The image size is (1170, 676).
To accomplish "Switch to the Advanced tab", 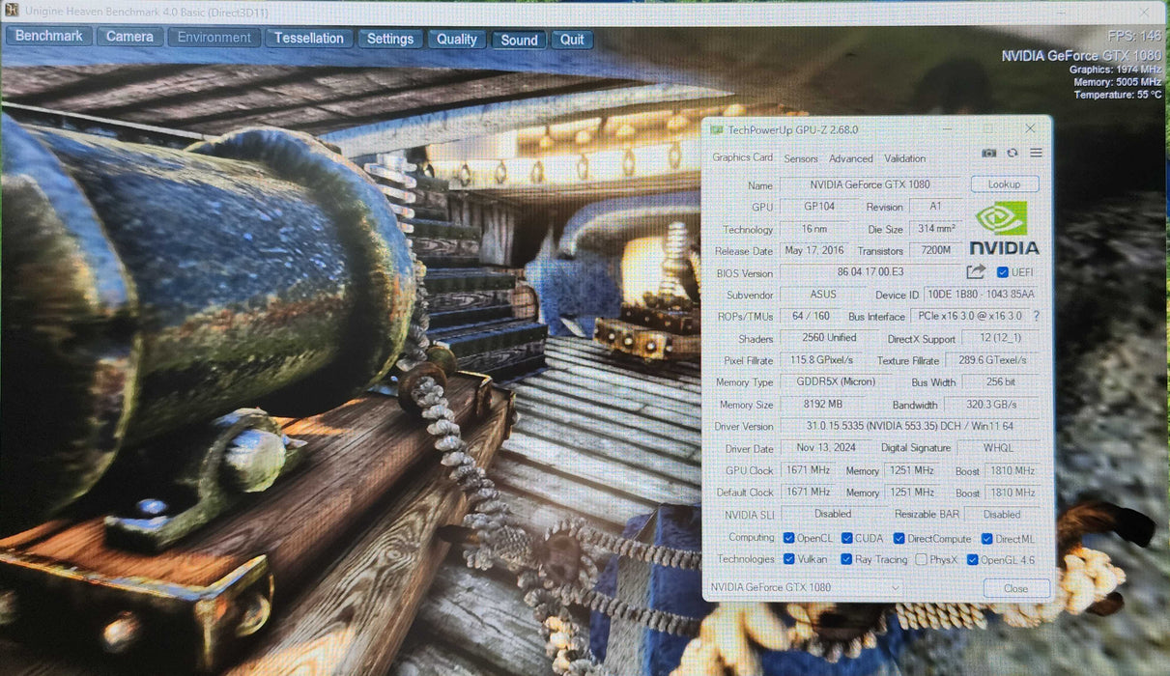I will pos(850,158).
